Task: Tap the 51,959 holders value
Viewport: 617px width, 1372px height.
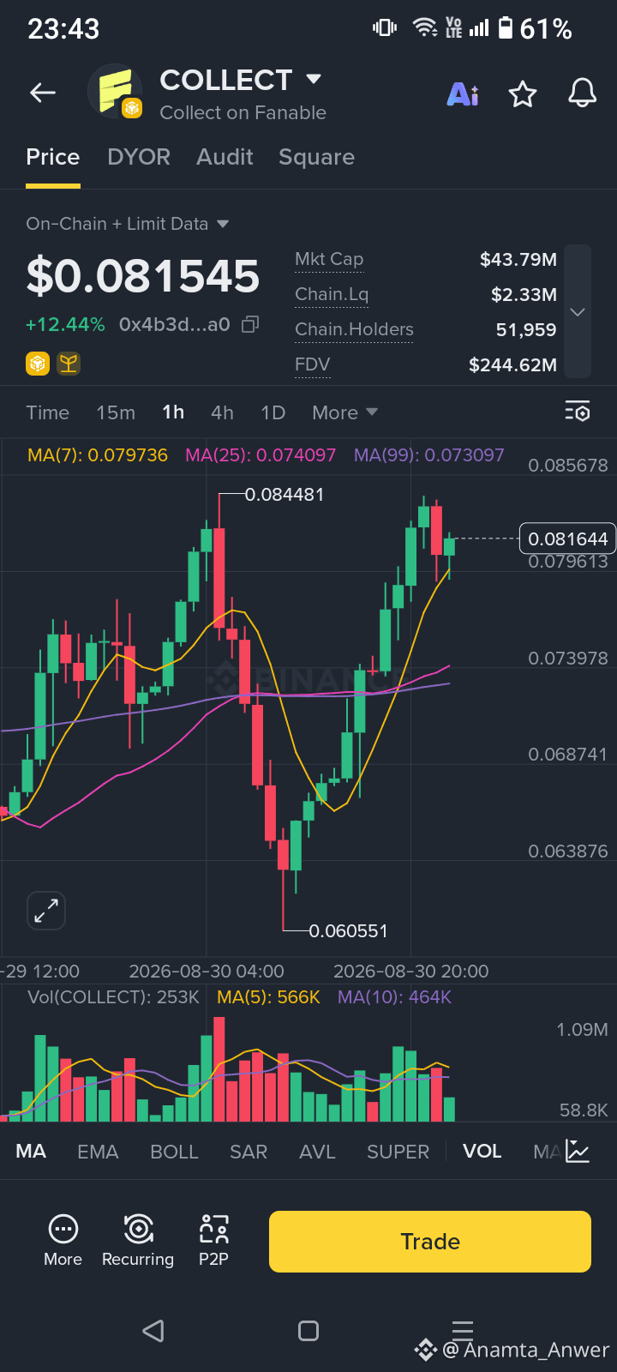Action: 526,329
